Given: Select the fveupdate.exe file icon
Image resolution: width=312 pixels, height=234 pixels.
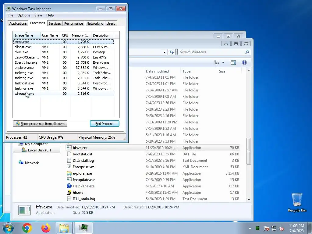Looking at the screenshot, I should click(69, 180).
